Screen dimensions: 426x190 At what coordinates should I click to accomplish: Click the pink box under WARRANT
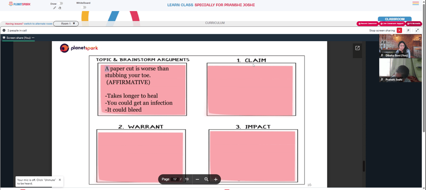[141, 157]
